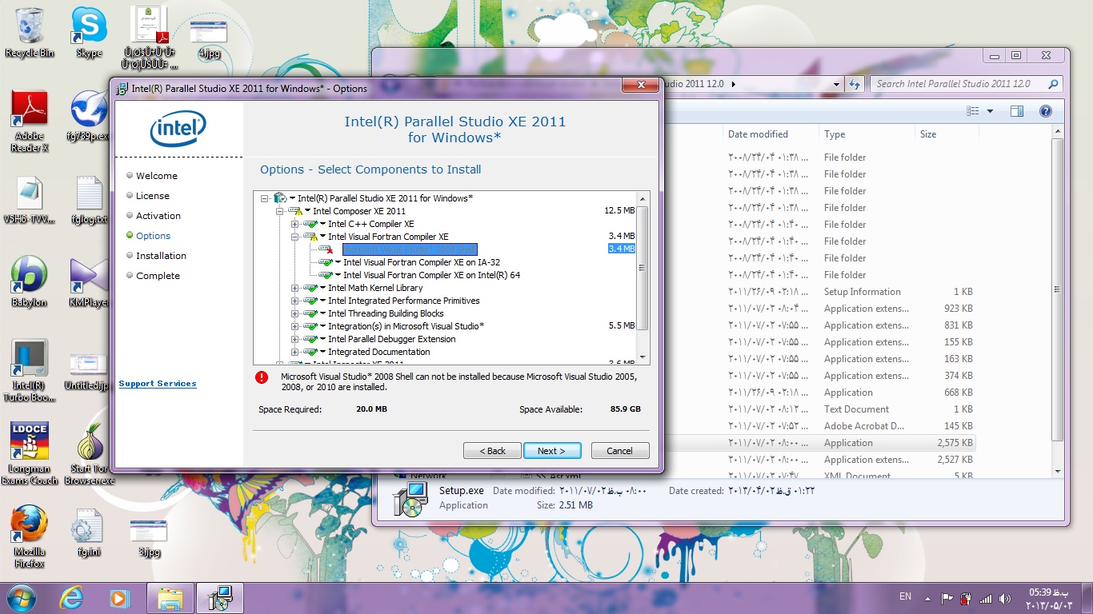Expand the Intel C++ Compiler XE node
Screen dimensions: 1093x614
295,224
